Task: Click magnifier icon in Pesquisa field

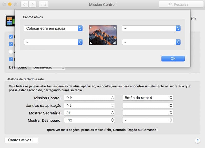Action: (x=171, y=4)
